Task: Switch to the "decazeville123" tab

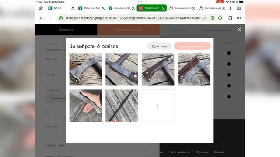Action: (x=122, y=8)
